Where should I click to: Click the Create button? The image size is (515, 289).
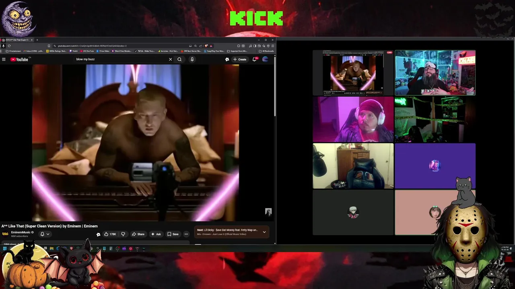pos(239,59)
